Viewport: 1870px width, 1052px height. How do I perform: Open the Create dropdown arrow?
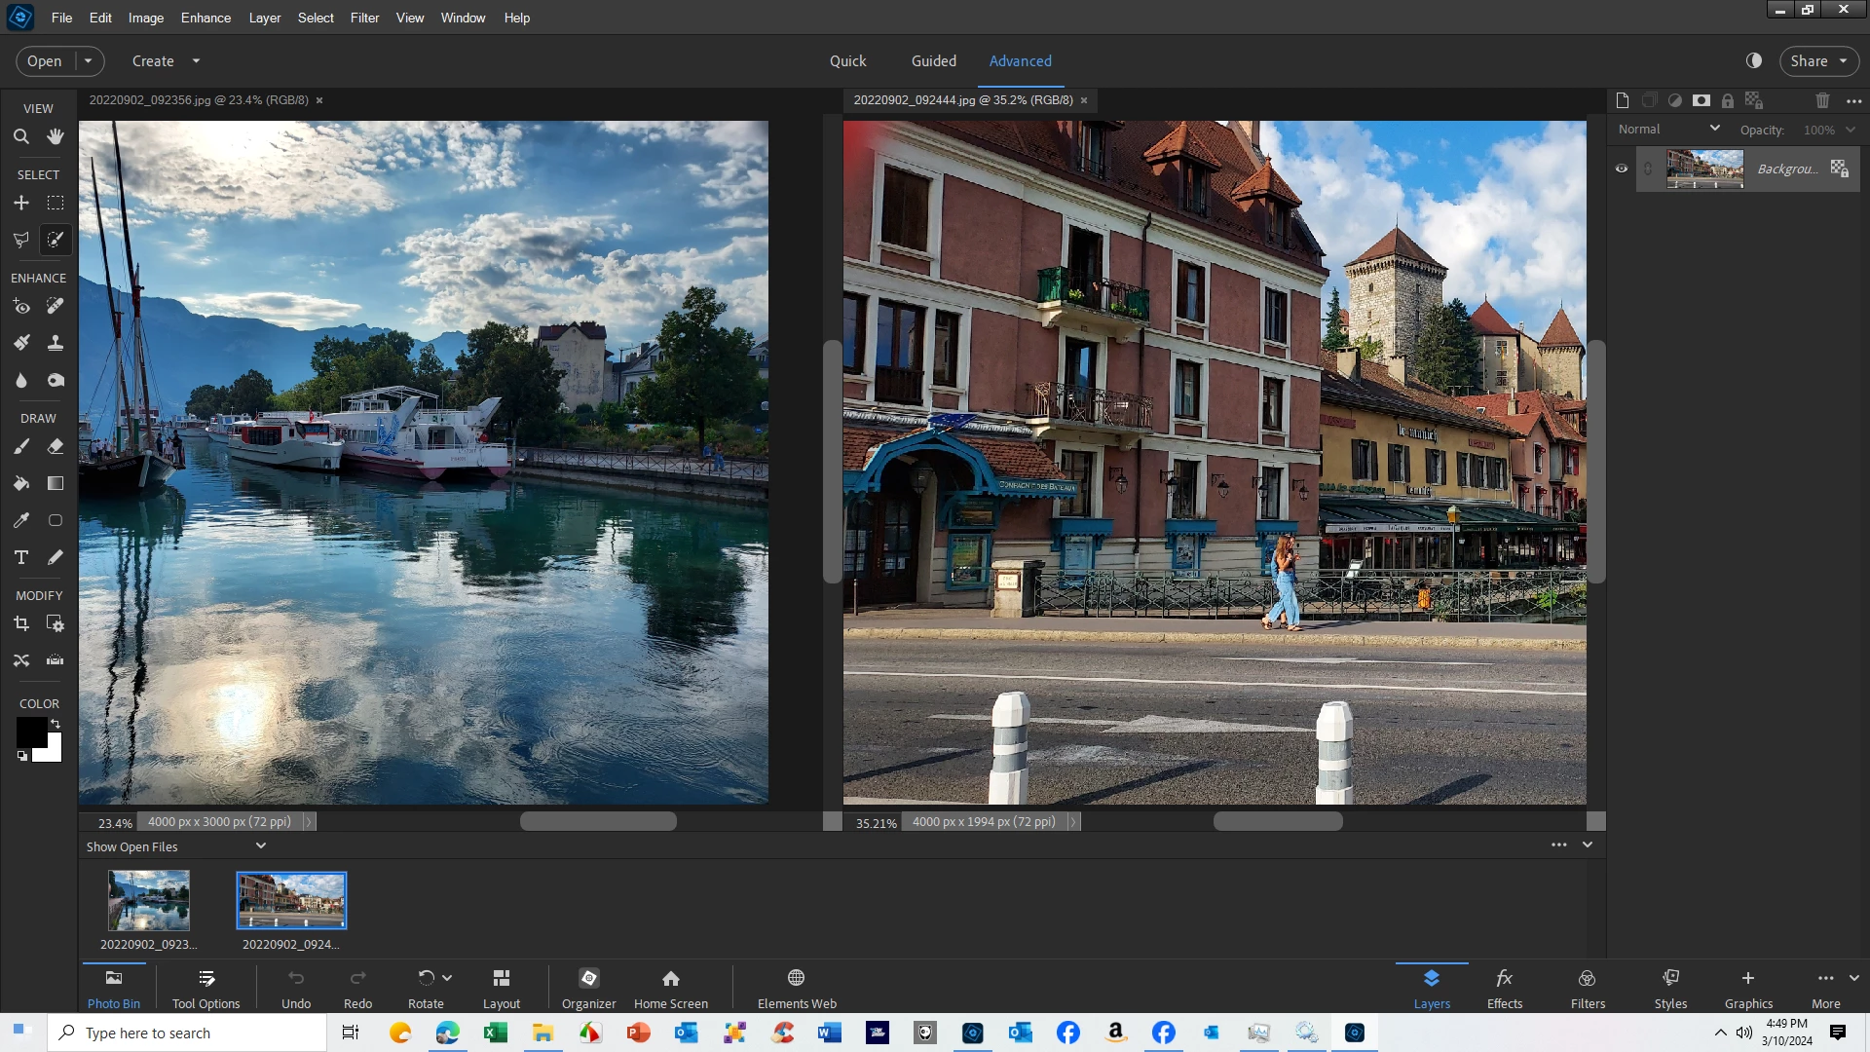[196, 60]
